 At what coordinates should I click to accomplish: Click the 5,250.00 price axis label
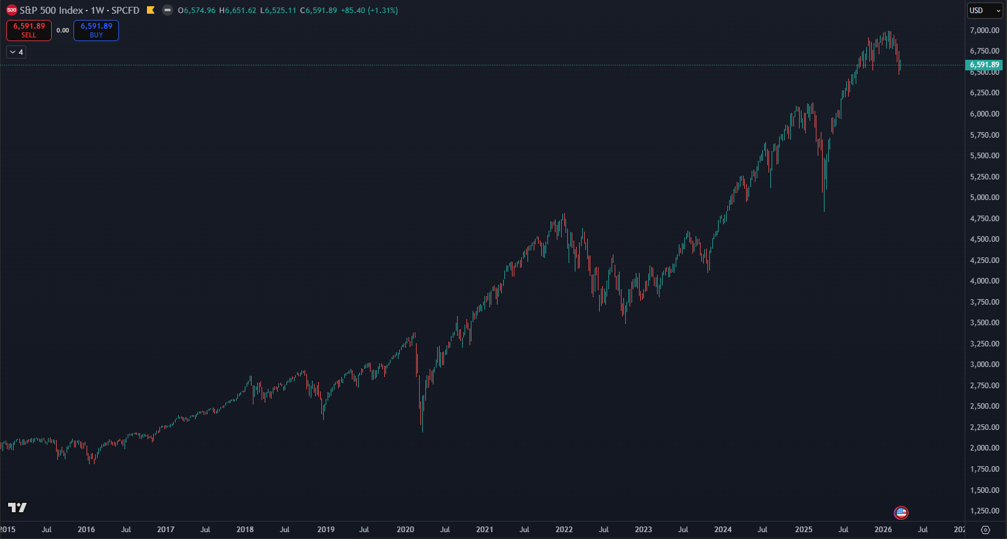[985, 177]
